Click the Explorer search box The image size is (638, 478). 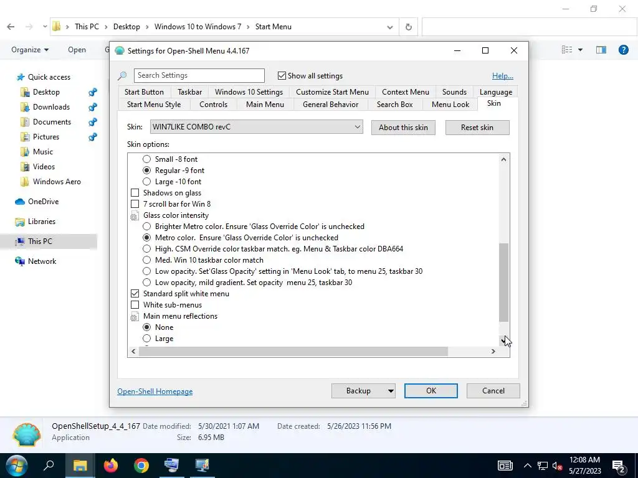(x=529, y=27)
